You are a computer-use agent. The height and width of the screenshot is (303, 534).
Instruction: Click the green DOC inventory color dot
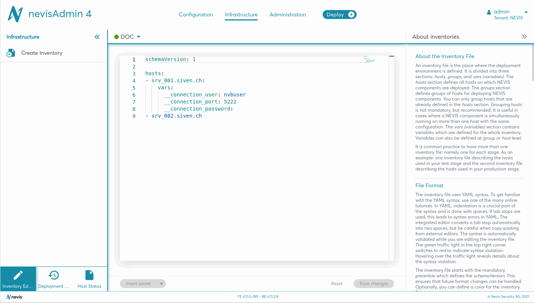pos(117,37)
